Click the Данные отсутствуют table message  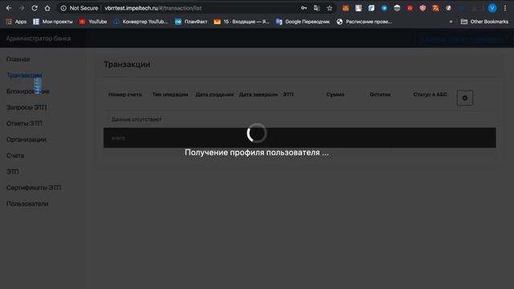137,120
